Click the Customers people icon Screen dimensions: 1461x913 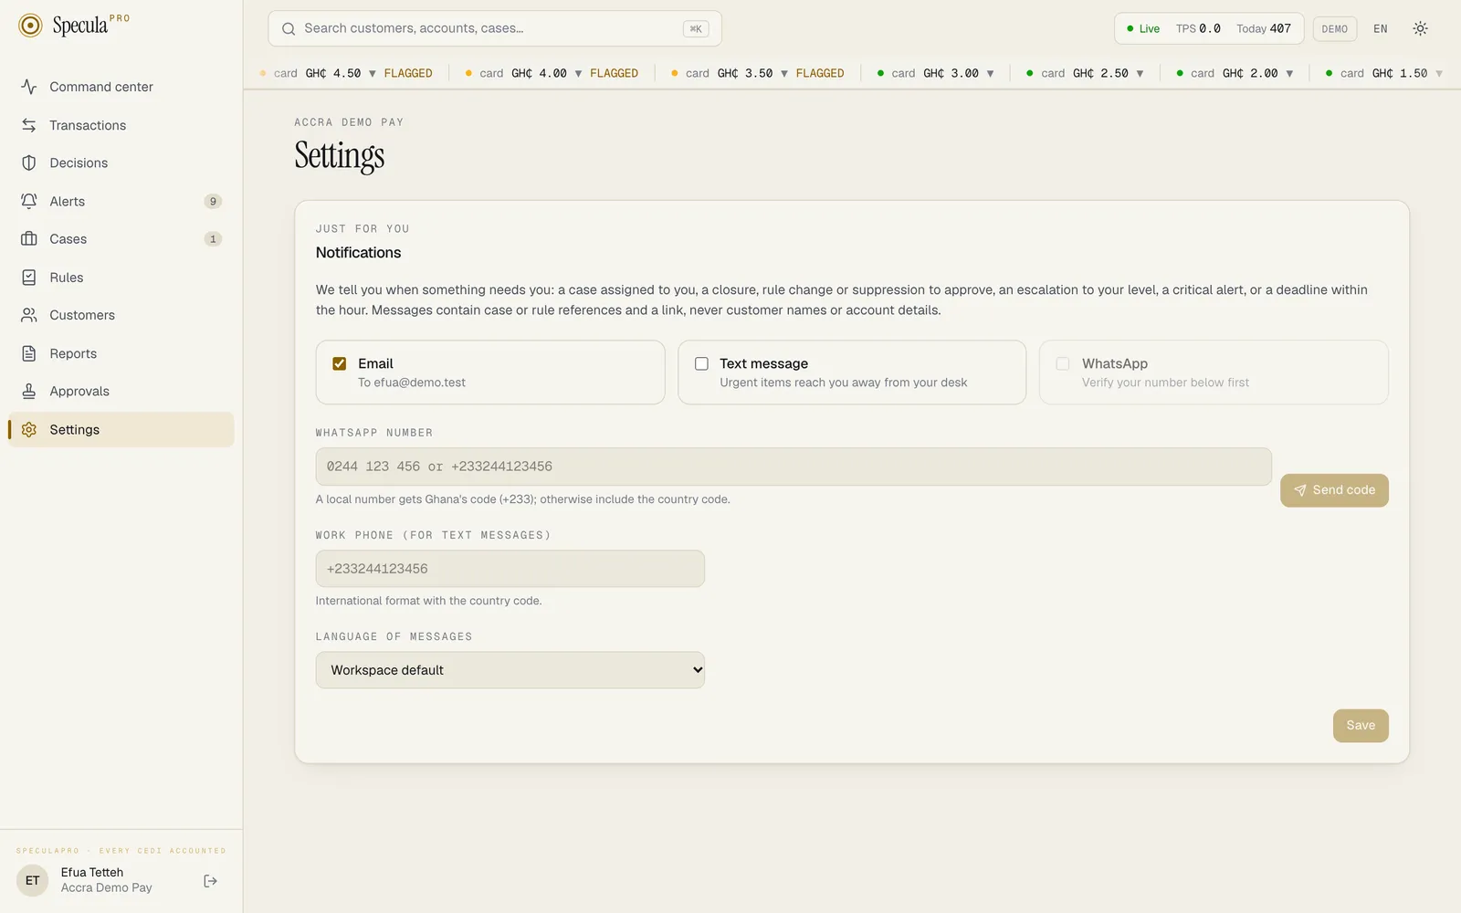pos(29,315)
